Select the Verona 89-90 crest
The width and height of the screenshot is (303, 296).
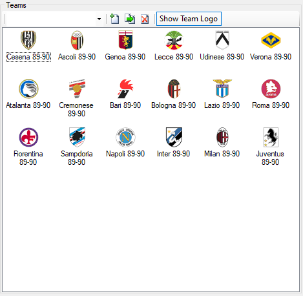pos(271,40)
